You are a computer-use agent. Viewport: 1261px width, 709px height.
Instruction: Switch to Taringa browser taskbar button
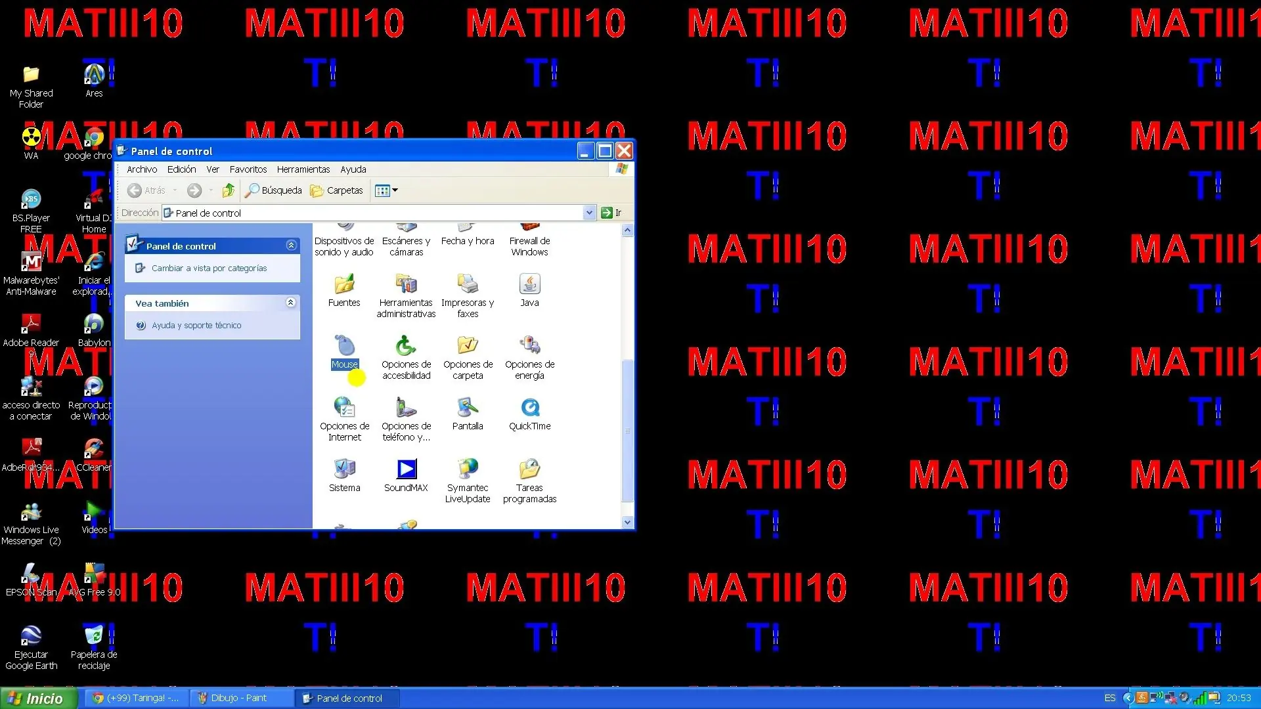click(x=136, y=698)
